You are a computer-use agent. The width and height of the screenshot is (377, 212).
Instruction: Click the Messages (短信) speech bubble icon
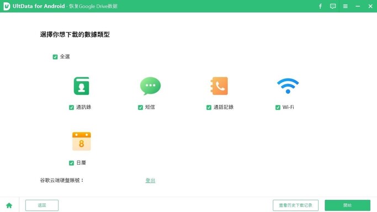(x=150, y=86)
